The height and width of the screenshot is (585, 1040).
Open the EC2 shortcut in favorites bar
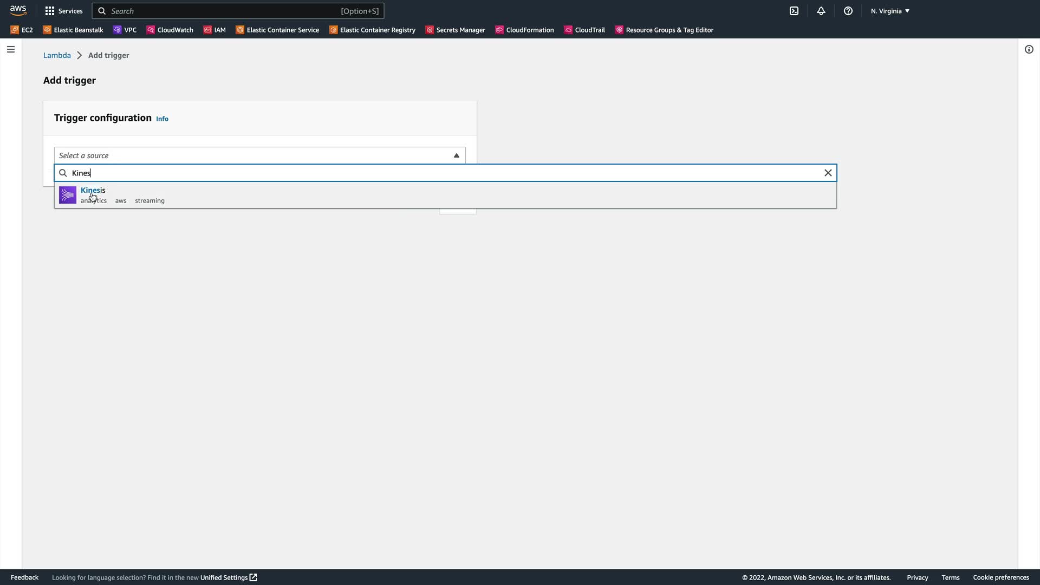[x=22, y=30]
